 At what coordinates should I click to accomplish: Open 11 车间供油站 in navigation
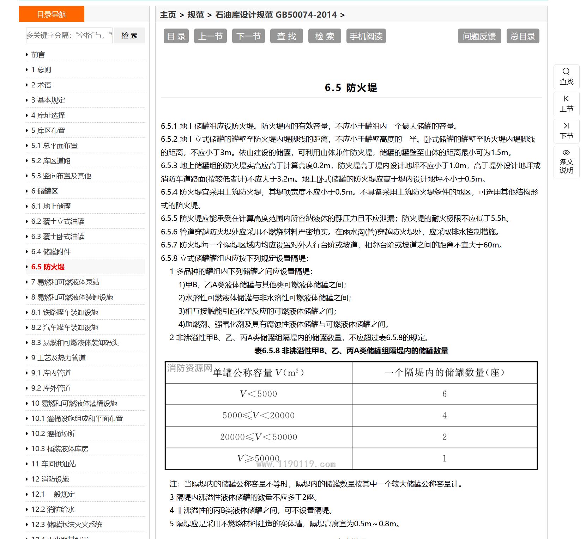point(54,464)
